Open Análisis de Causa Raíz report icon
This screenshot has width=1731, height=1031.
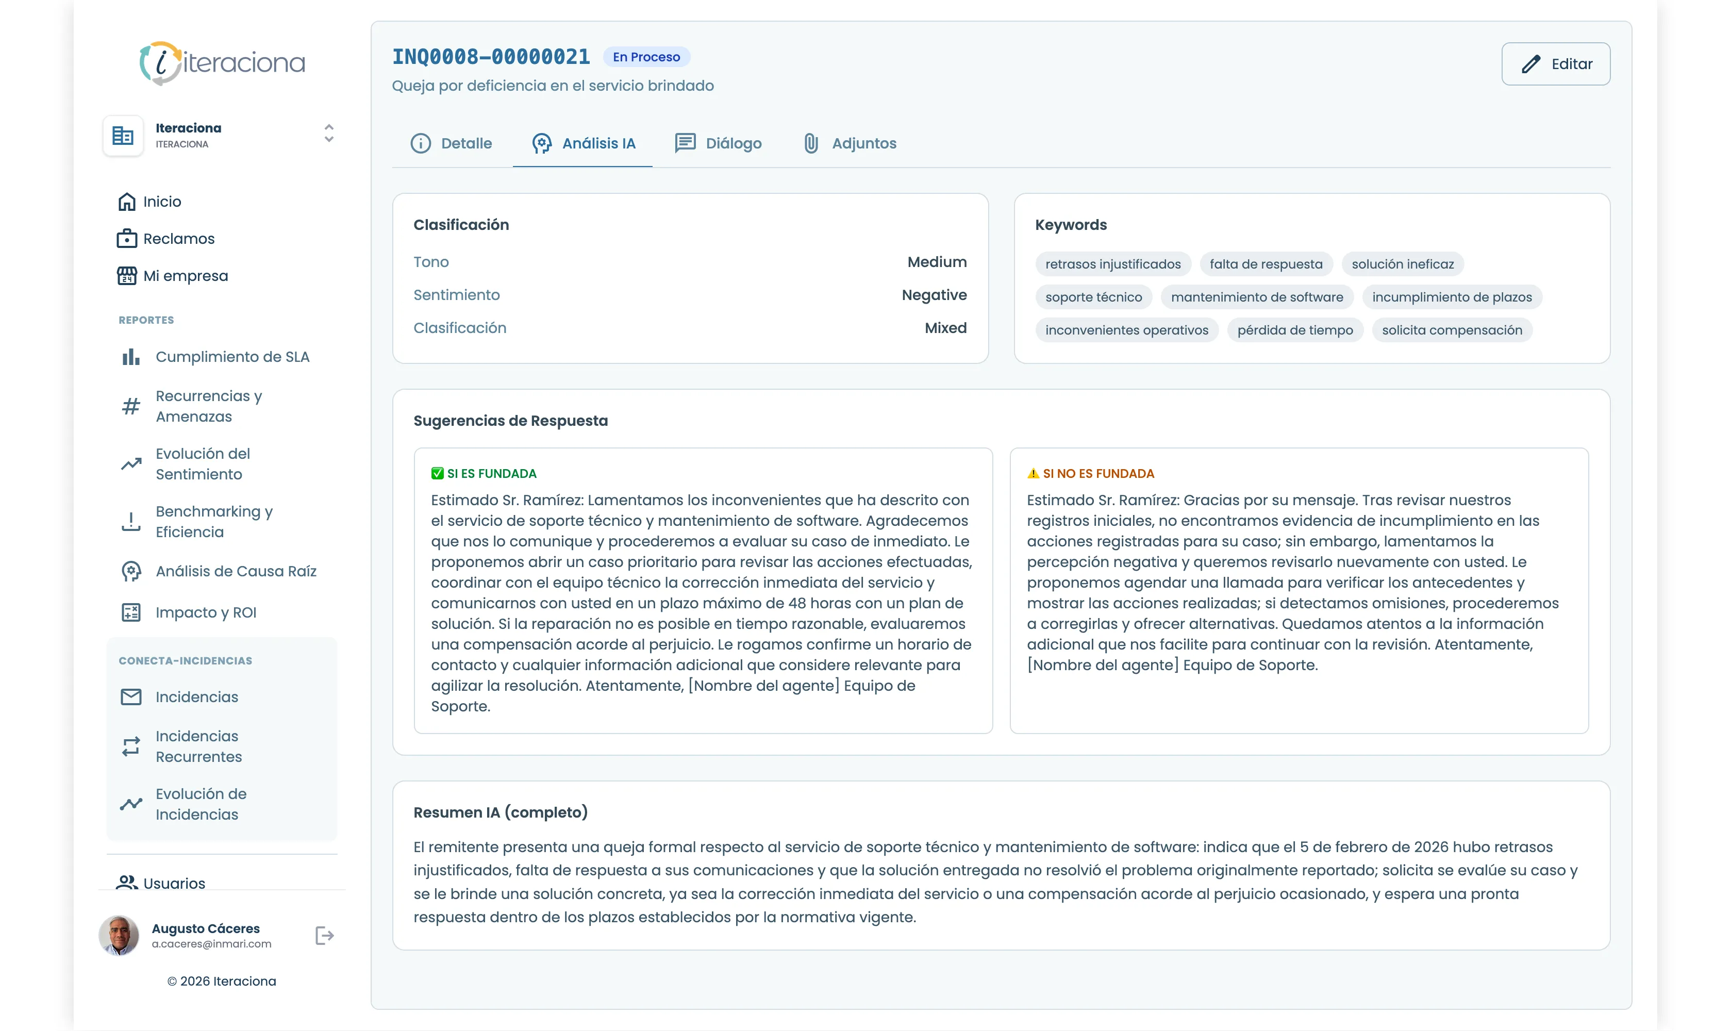pos(131,571)
